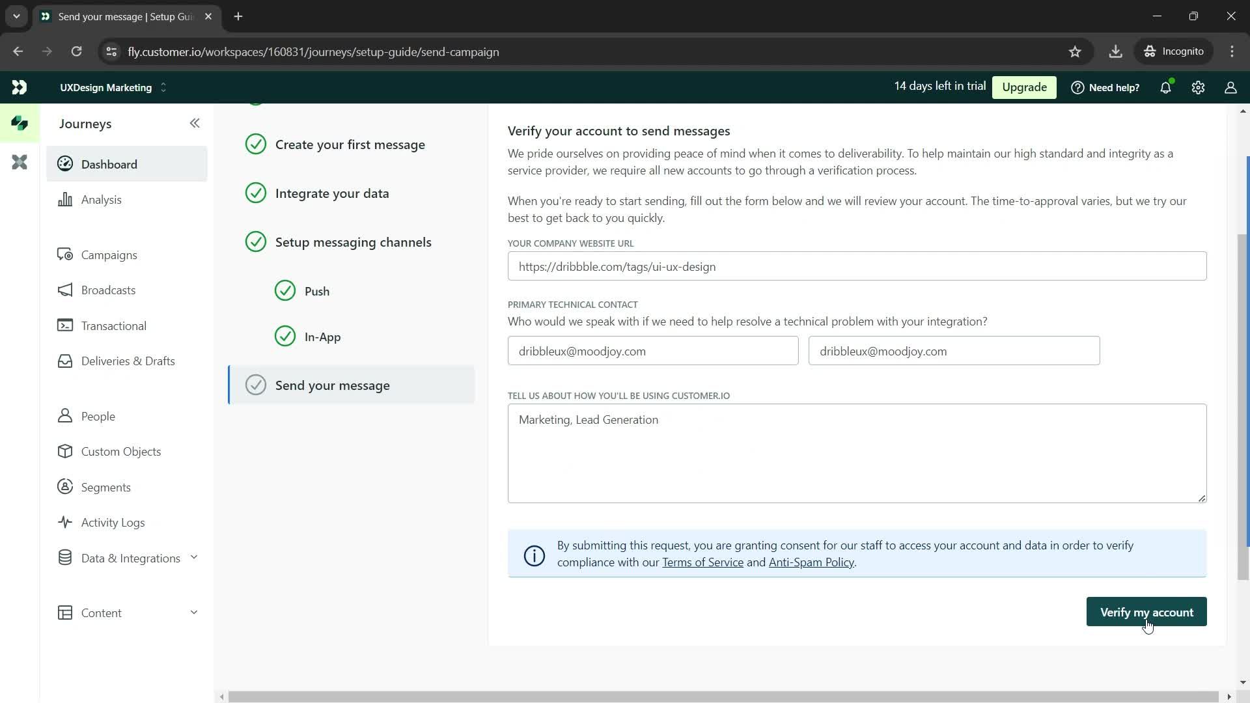Collapse the Journeys sidebar navigation
Image resolution: width=1250 pixels, height=703 pixels.
click(x=194, y=123)
